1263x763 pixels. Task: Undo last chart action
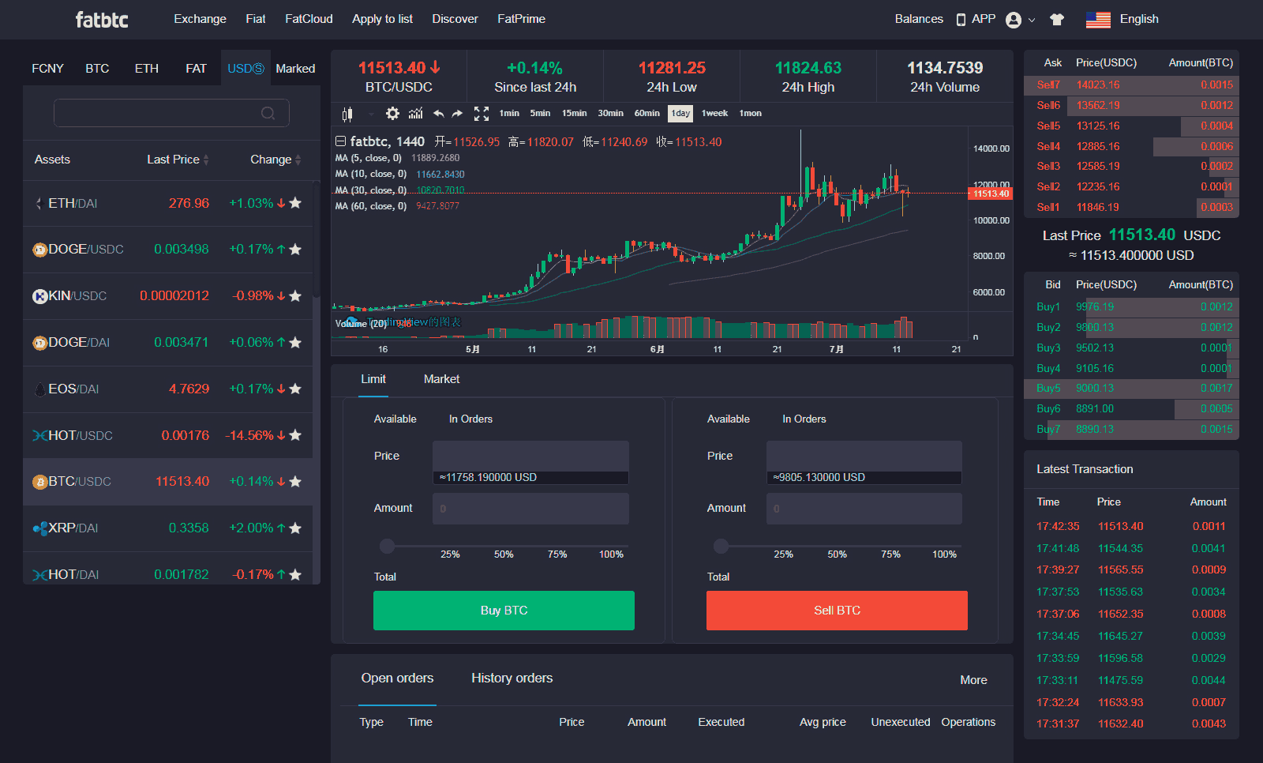pos(439,114)
